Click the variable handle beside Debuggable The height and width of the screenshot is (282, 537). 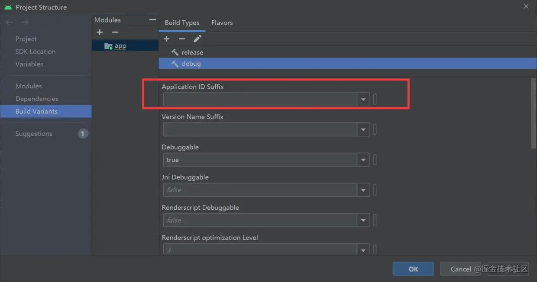click(375, 160)
